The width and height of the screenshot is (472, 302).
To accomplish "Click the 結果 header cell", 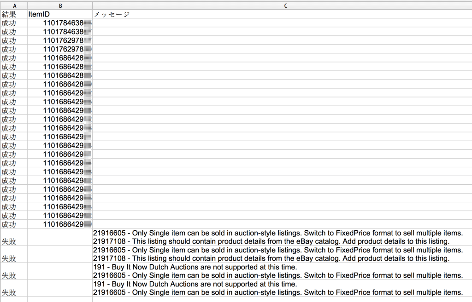I will pos(14,14).
